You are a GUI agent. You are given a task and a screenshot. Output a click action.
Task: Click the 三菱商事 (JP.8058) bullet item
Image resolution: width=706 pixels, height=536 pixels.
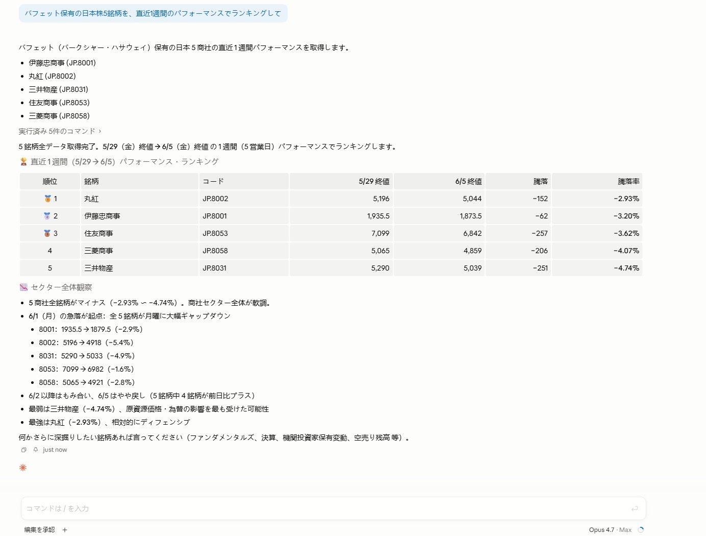(59, 116)
